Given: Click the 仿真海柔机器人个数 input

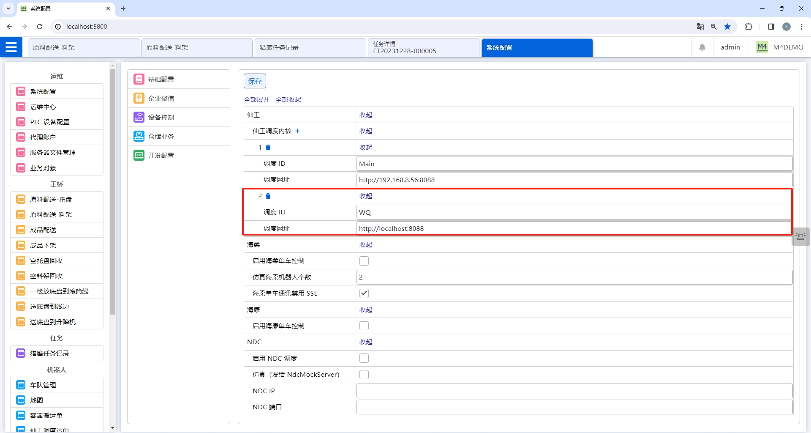Looking at the screenshot, I should click(574, 277).
